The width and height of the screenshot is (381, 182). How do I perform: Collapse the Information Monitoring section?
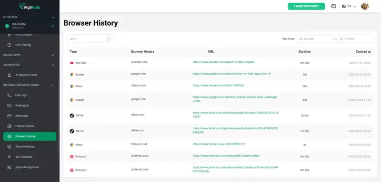pos(53,85)
